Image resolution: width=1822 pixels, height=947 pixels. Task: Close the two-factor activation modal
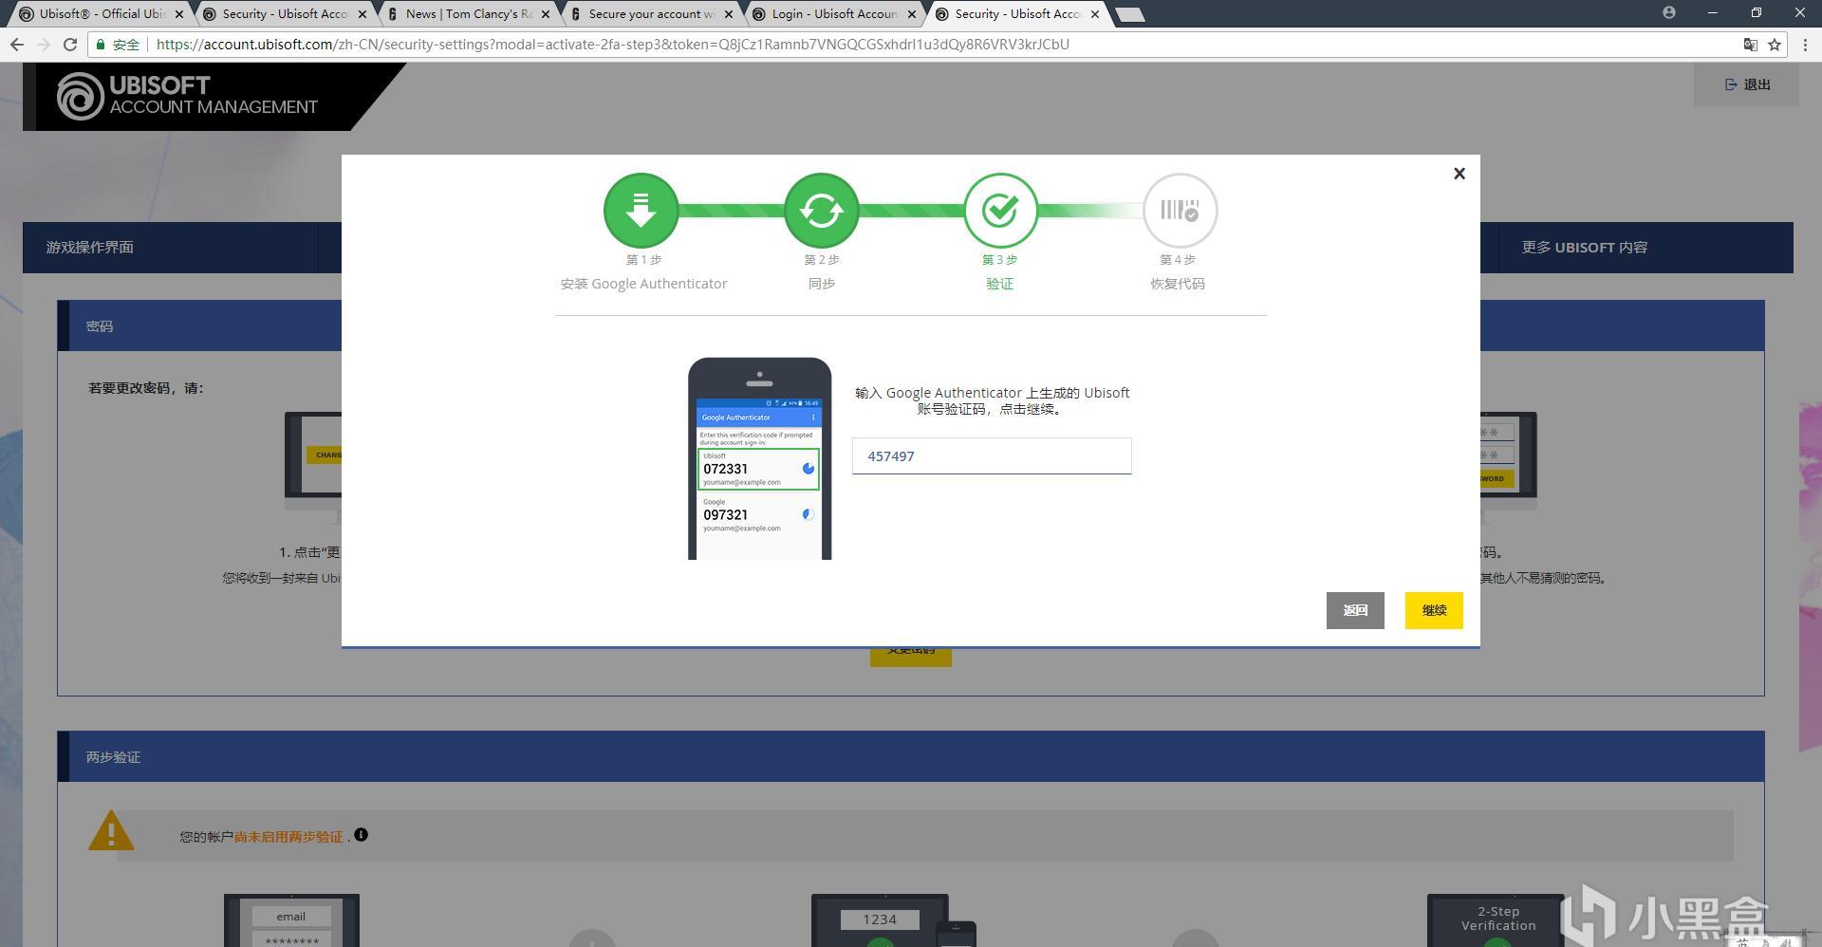click(1459, 174)
